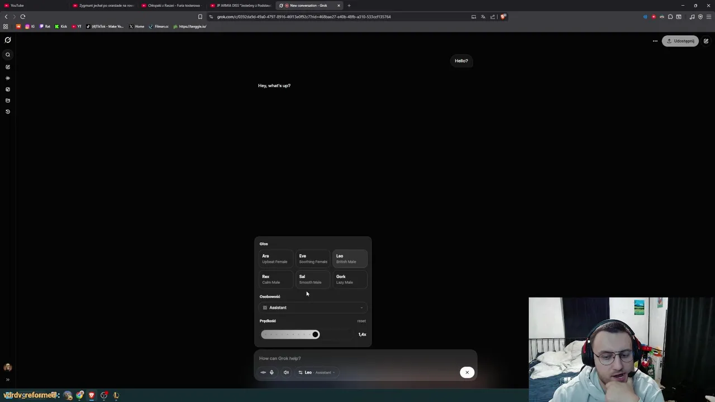Click the Hey, what's up? reply text

point(274,85)
